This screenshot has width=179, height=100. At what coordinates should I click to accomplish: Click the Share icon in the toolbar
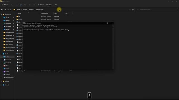pos(30,5)
